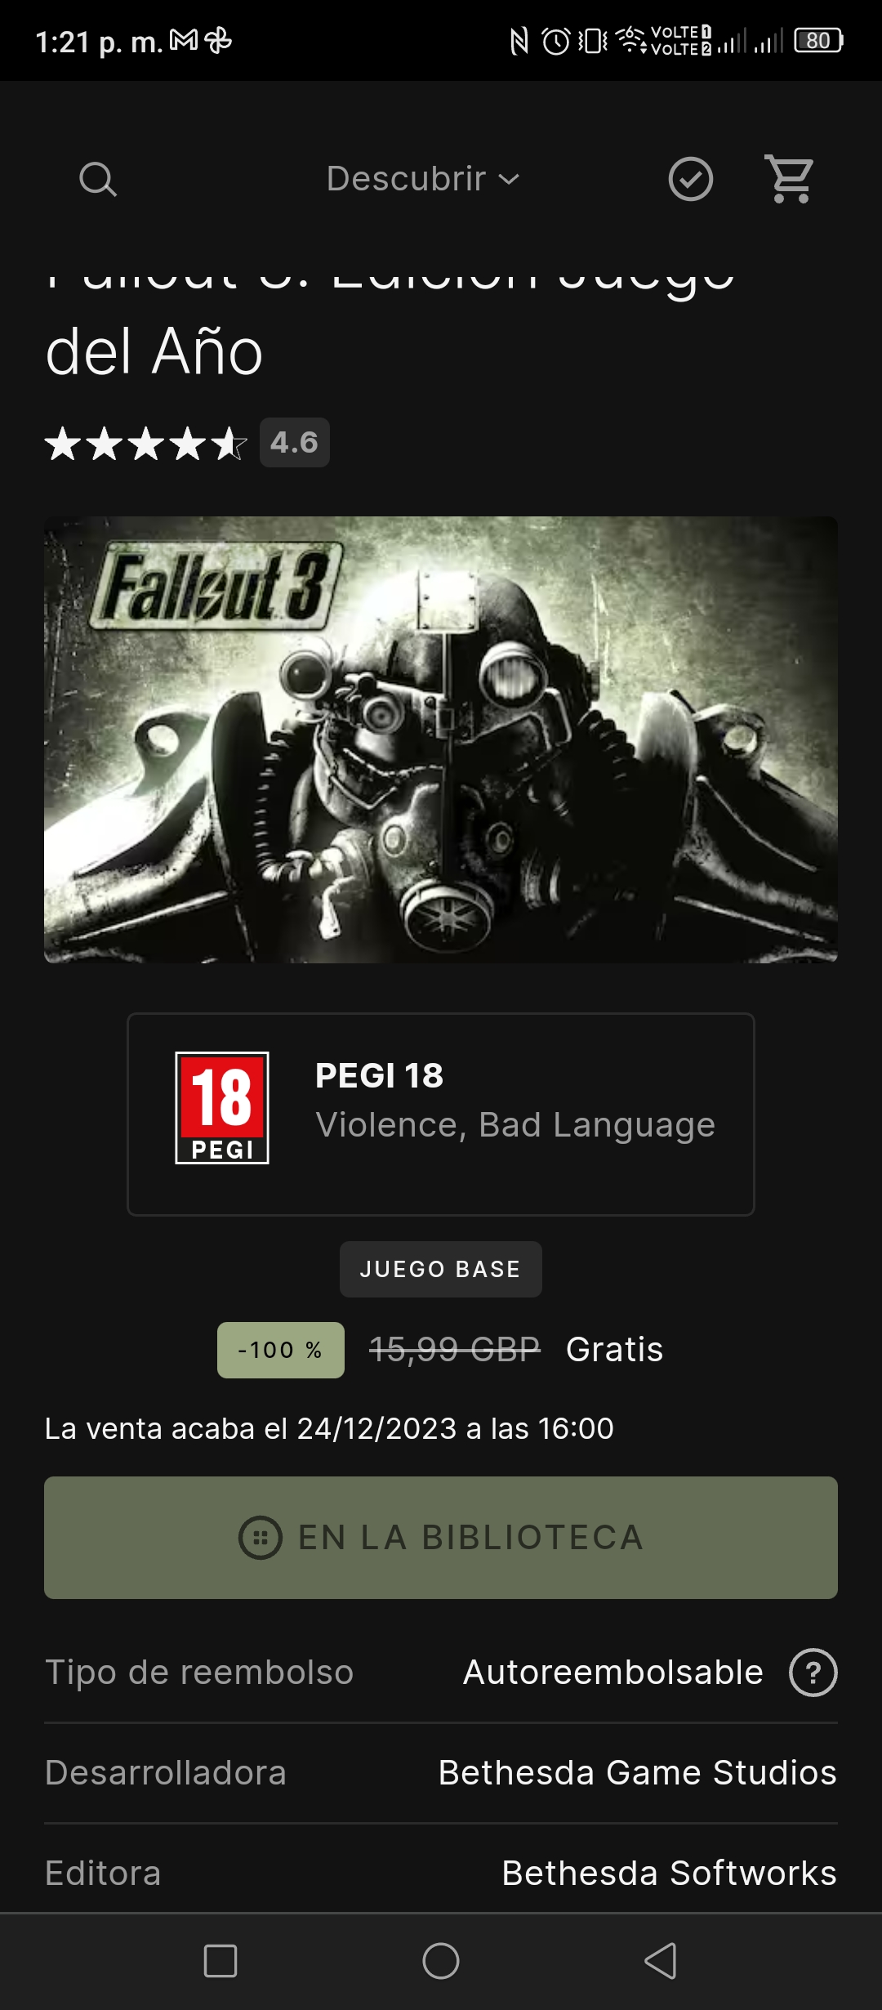Expand the Descubrir dropdown menu

coord(423,179)
